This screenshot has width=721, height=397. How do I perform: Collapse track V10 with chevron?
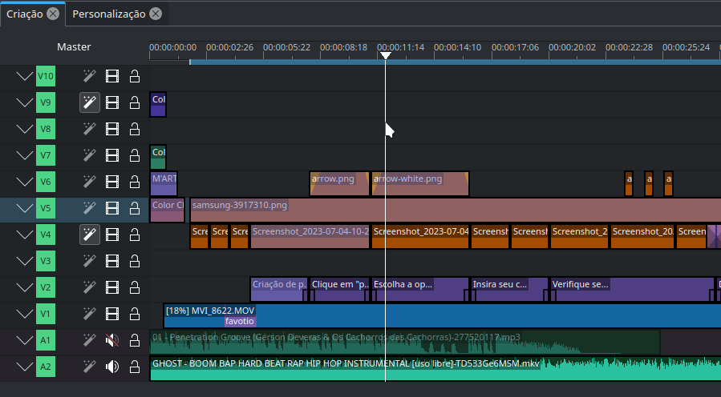[x=25, y=77]
